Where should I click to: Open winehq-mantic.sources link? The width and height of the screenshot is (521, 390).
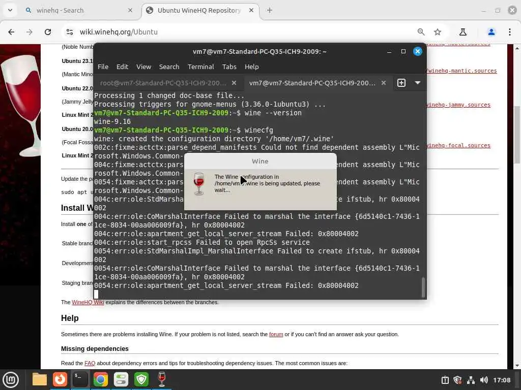461,71
